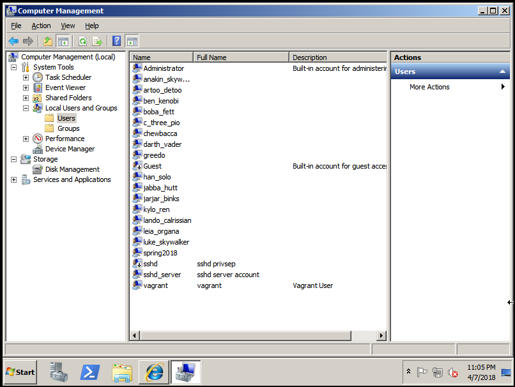Toggle Show/Hide Console Tree toolbar icon
This screenshot has height=387, width=515.
(63, 42)
